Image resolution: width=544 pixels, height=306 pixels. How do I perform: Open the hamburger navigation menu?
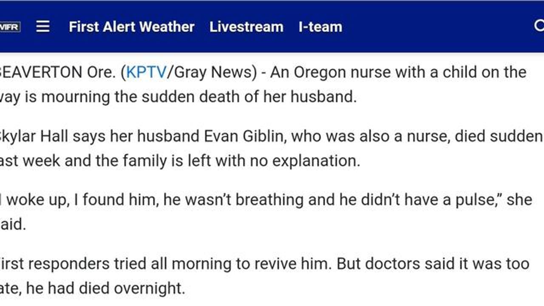[x=42, y=27]
